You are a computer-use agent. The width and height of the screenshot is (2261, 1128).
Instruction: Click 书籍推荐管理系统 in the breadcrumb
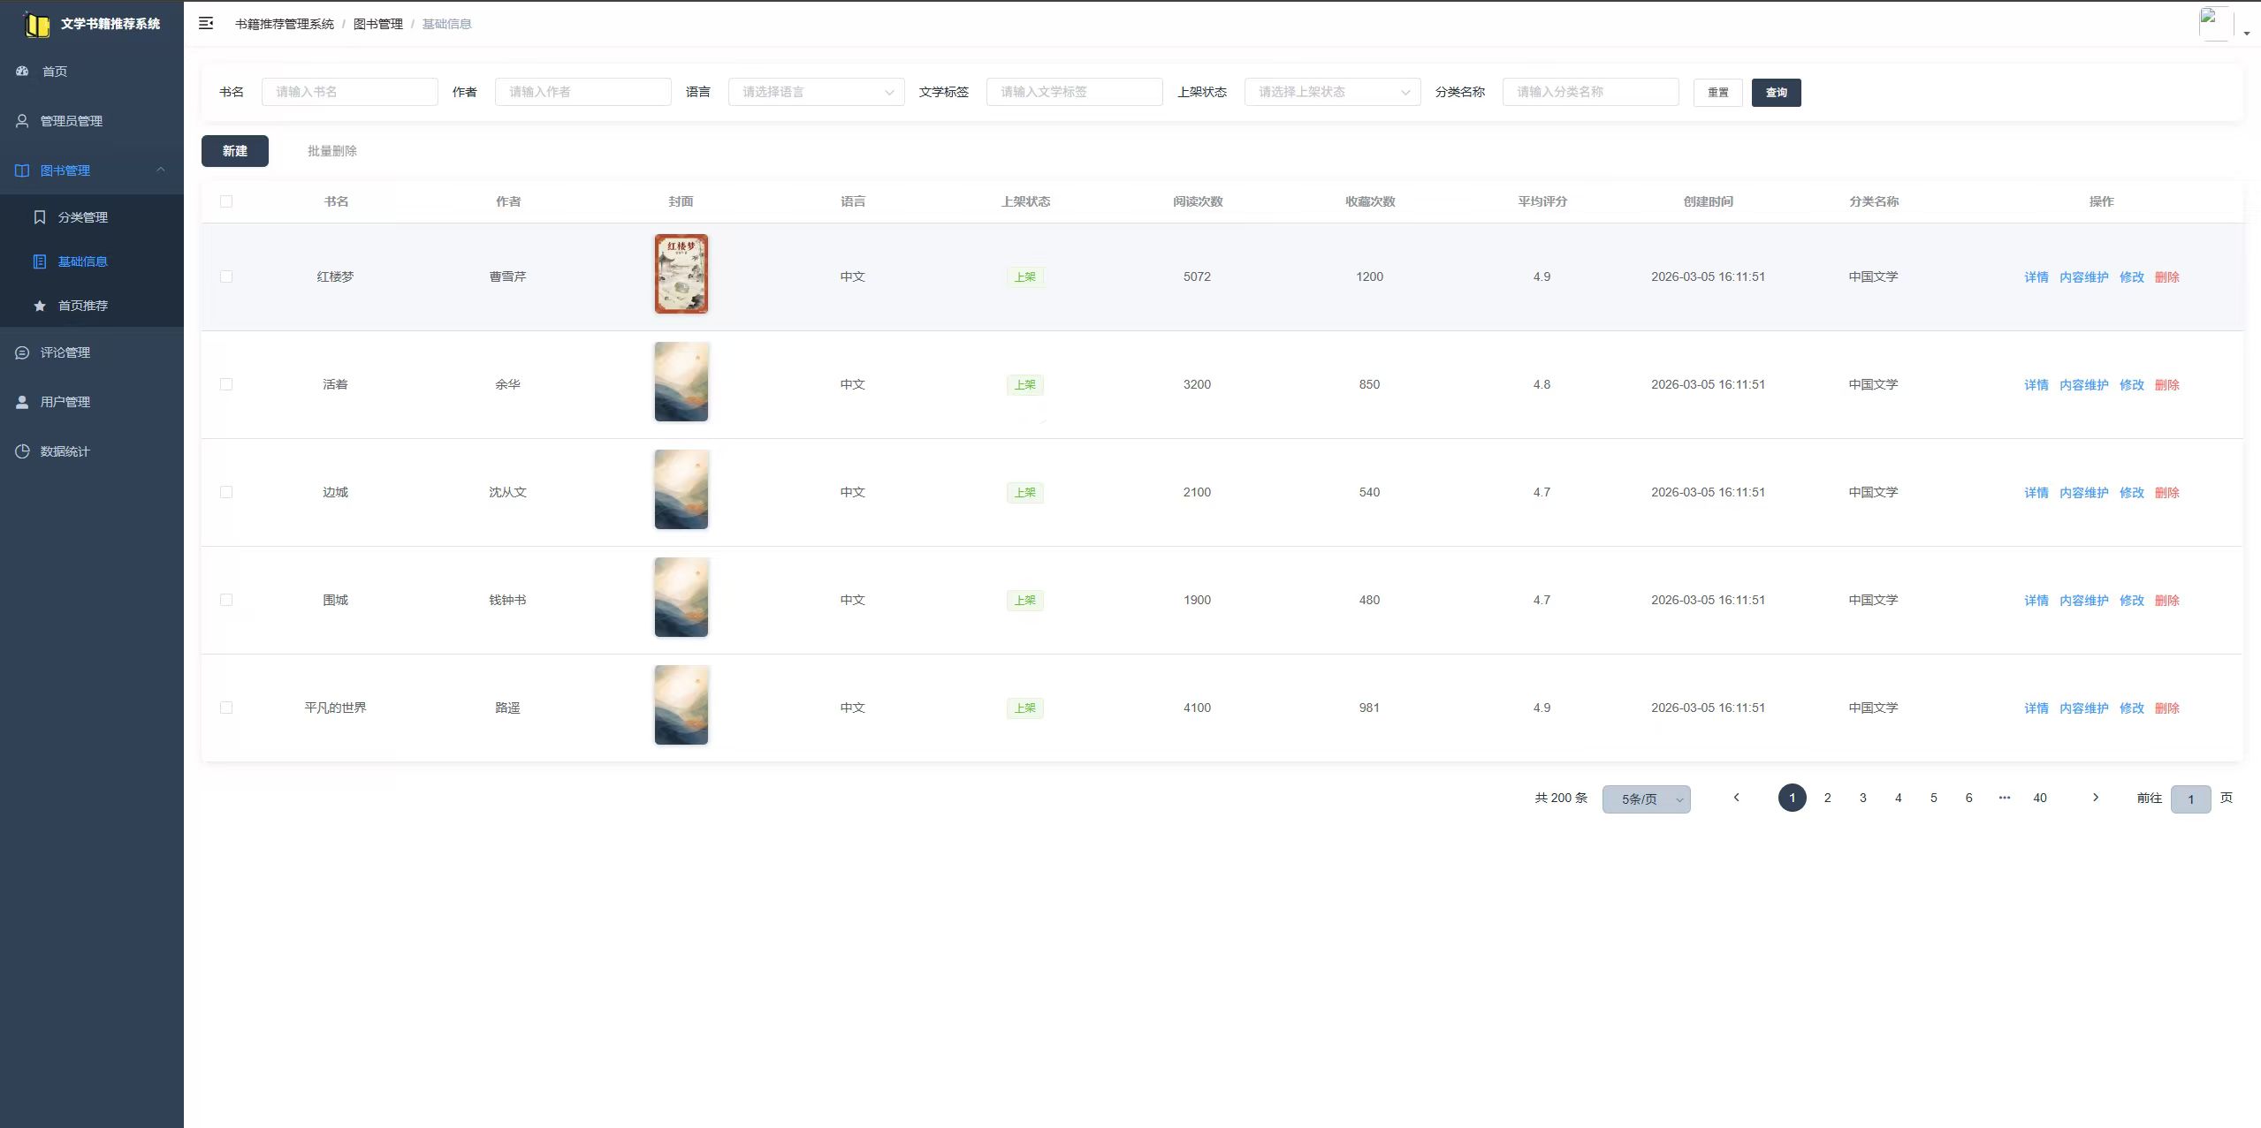point(285,24)
